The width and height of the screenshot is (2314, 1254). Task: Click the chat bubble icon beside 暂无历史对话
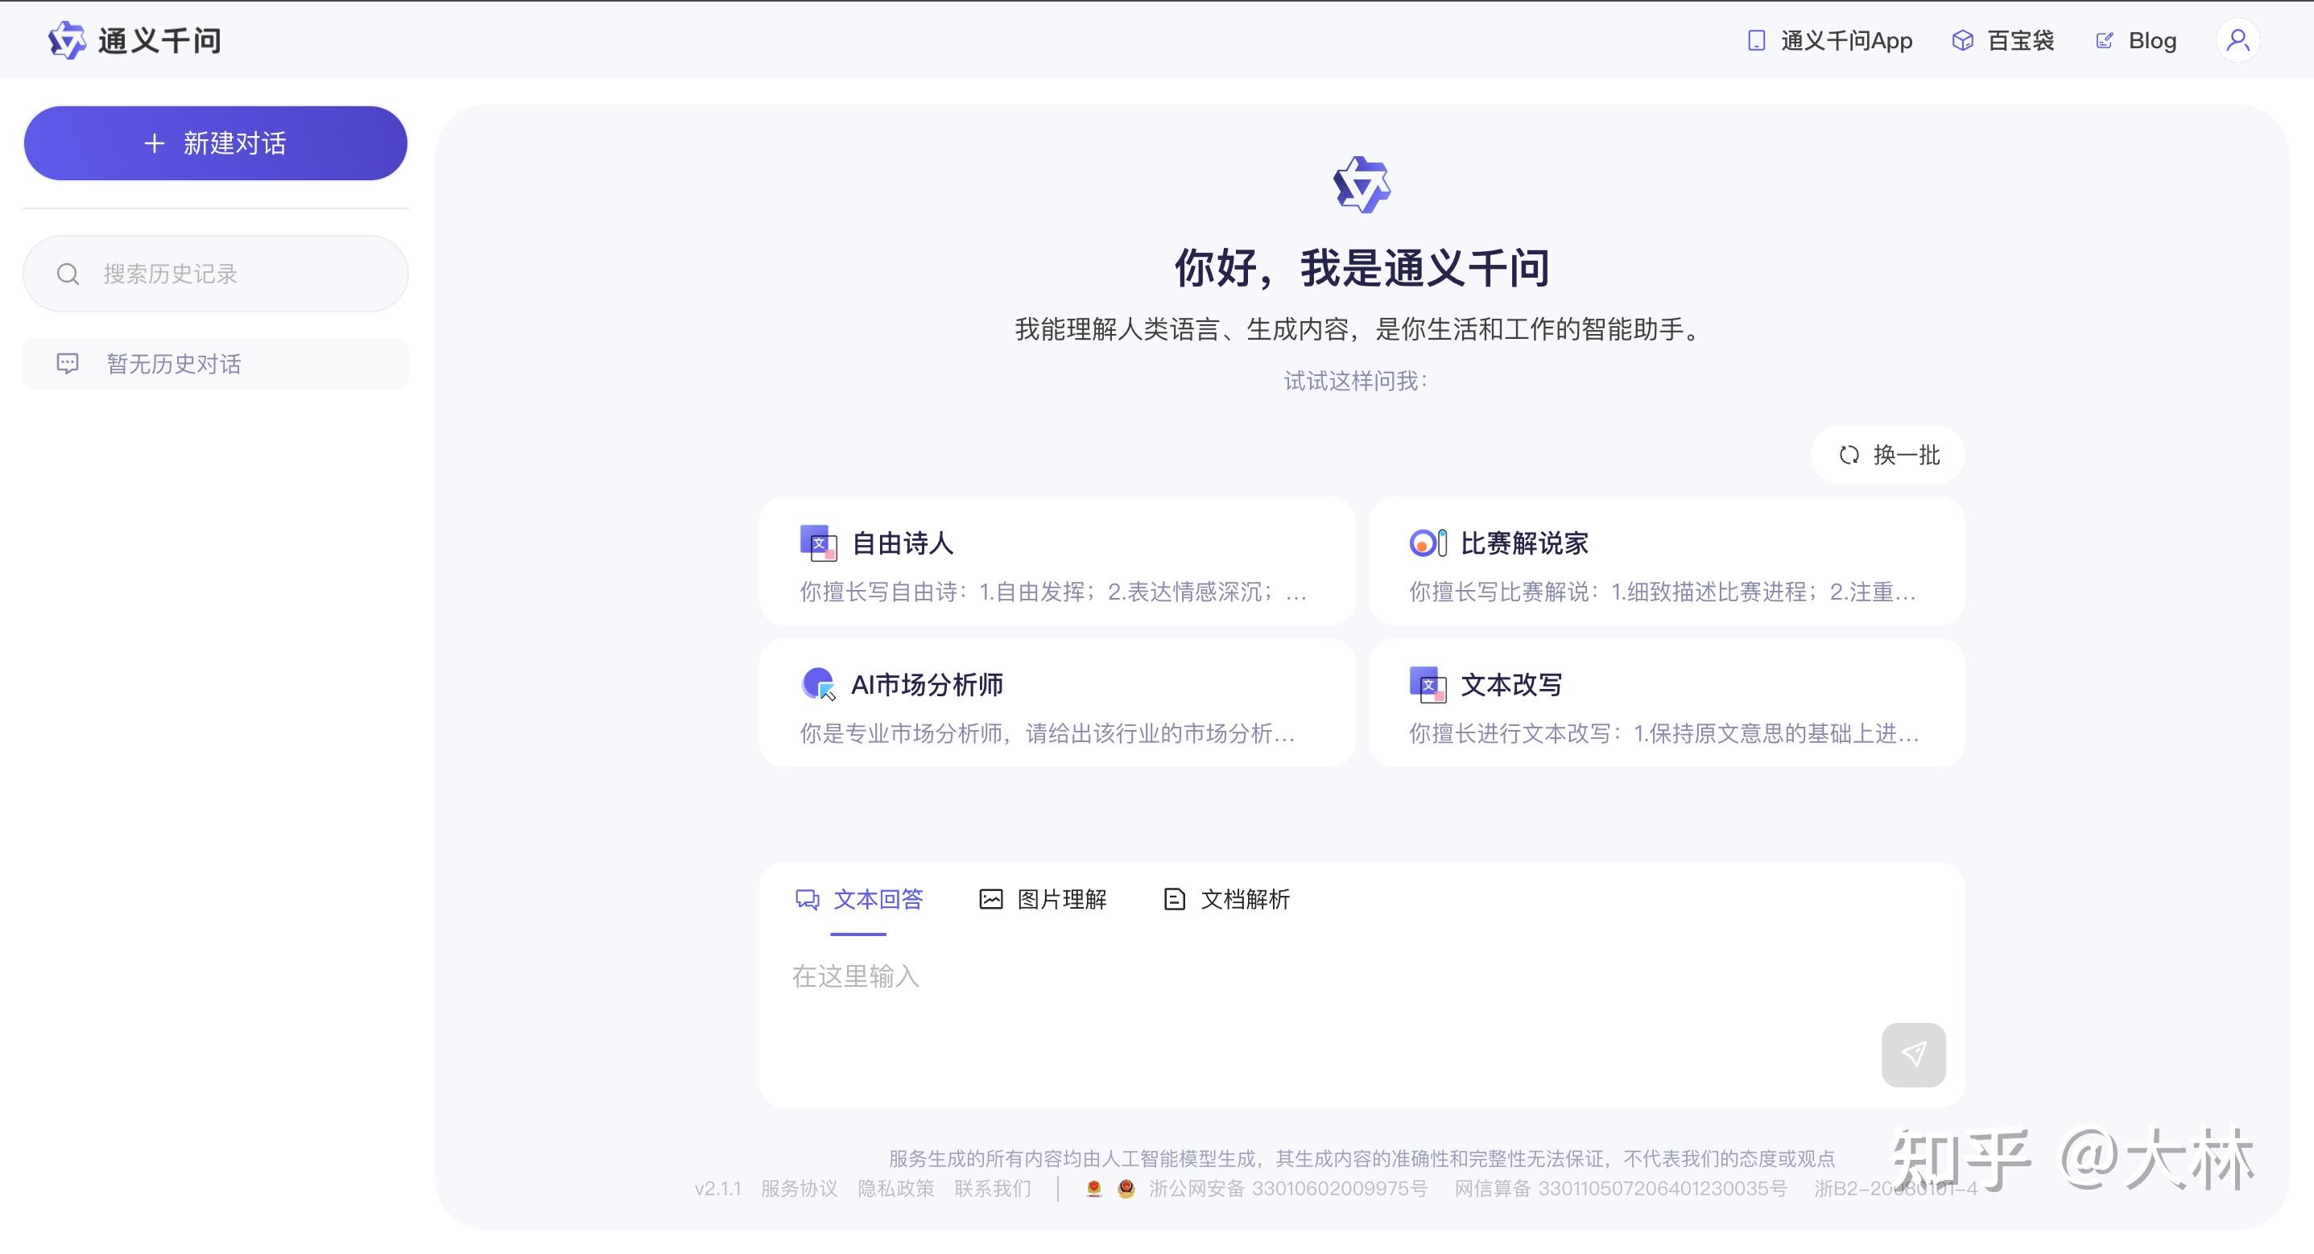coord(68,364)
